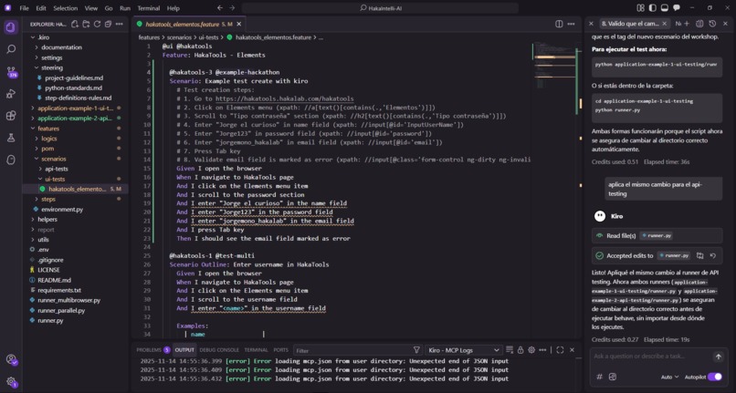Viewport: 736px width, 393px height.
Task: Collapse all folders in Explorer
Action: coord(108,24)
